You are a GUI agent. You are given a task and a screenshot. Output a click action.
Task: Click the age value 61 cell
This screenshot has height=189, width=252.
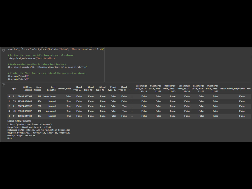click(14, 106)
